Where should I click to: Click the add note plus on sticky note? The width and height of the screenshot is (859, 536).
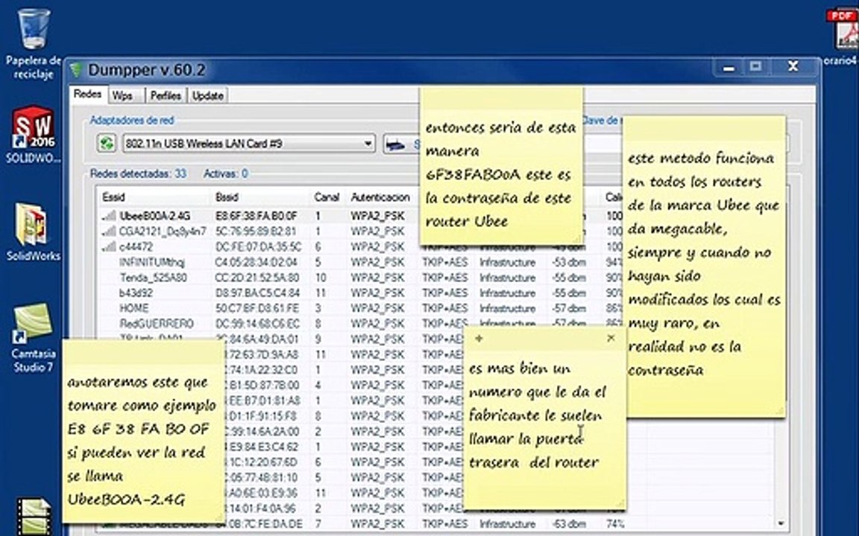[479, 339]
